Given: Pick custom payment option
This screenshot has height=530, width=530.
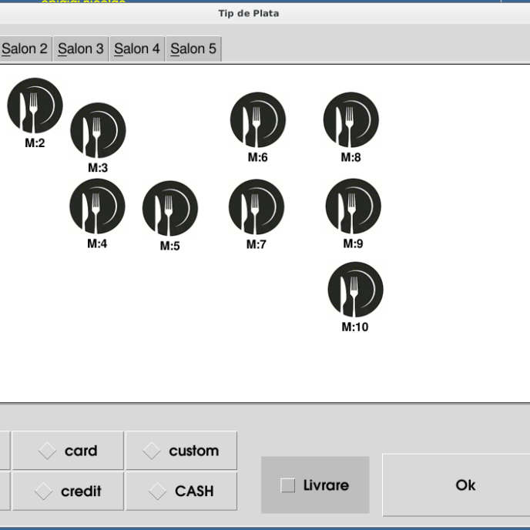Looking at the screenshot, I should 182,451.
